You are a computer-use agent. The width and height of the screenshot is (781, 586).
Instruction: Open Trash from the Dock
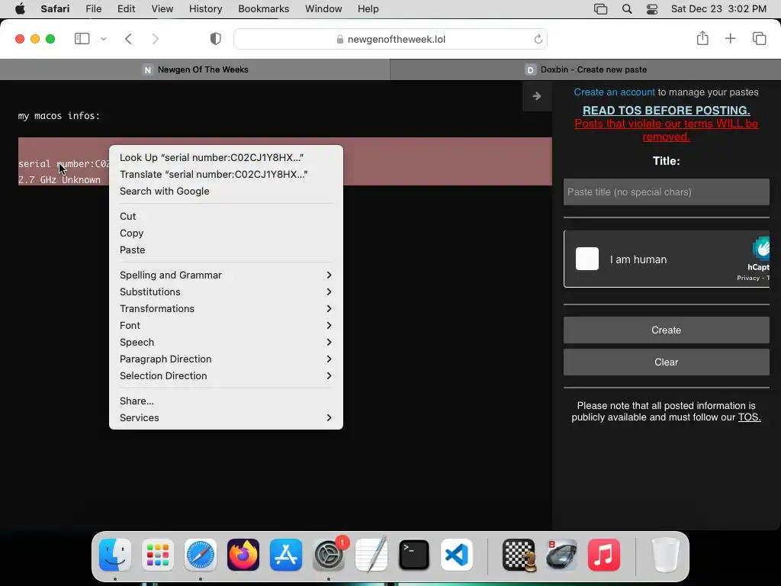coord(666,555)
